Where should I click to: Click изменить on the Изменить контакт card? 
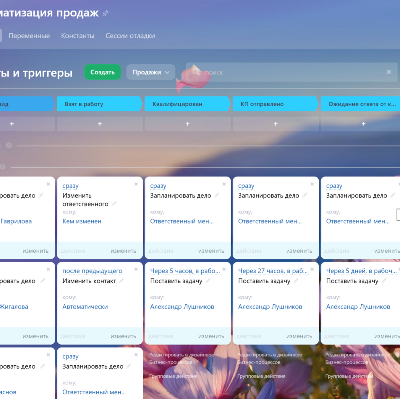(x=123, y=336)
